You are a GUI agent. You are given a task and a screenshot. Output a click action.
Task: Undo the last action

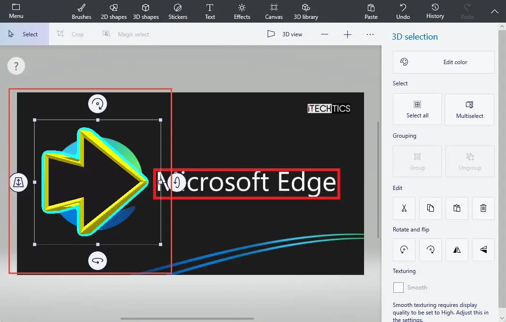tap(403, 11)
